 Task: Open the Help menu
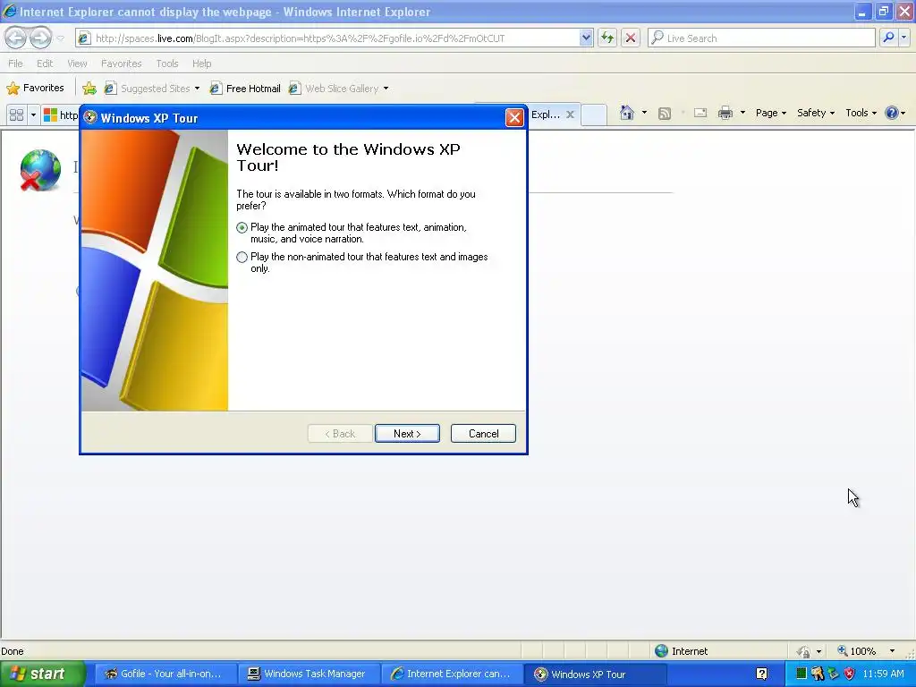point(201,64)
